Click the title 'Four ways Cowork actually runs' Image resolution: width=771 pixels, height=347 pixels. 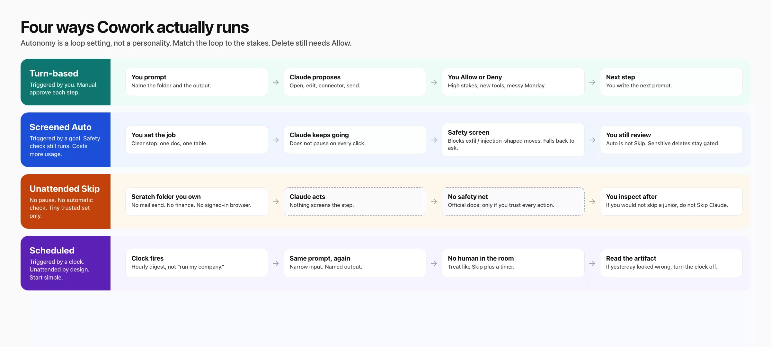click(x=135, y=27)
